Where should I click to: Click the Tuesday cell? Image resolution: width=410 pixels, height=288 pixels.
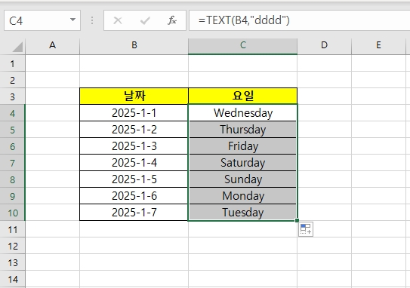pos(242,213)
